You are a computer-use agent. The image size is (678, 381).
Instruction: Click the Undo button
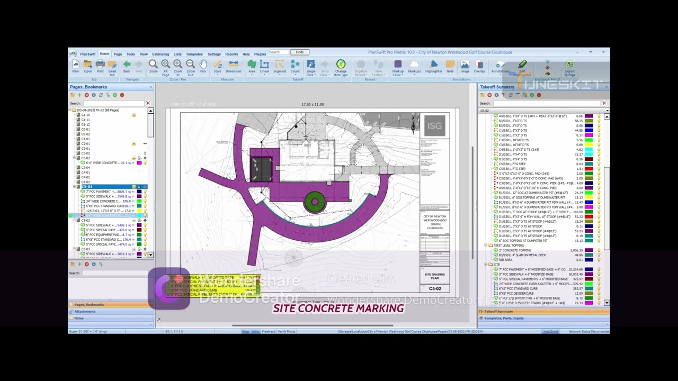300,52
